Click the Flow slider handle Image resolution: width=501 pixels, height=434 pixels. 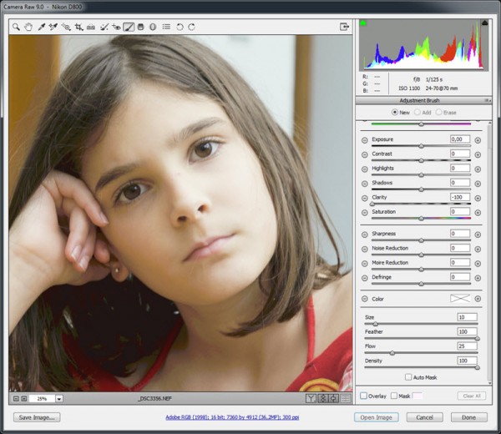[x=392, y=353]
